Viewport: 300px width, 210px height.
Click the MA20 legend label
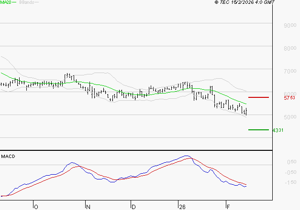point(6,2)
